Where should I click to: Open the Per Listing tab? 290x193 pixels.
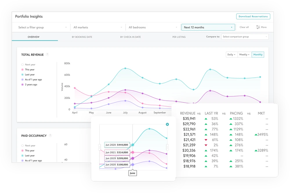pos(179,37)
